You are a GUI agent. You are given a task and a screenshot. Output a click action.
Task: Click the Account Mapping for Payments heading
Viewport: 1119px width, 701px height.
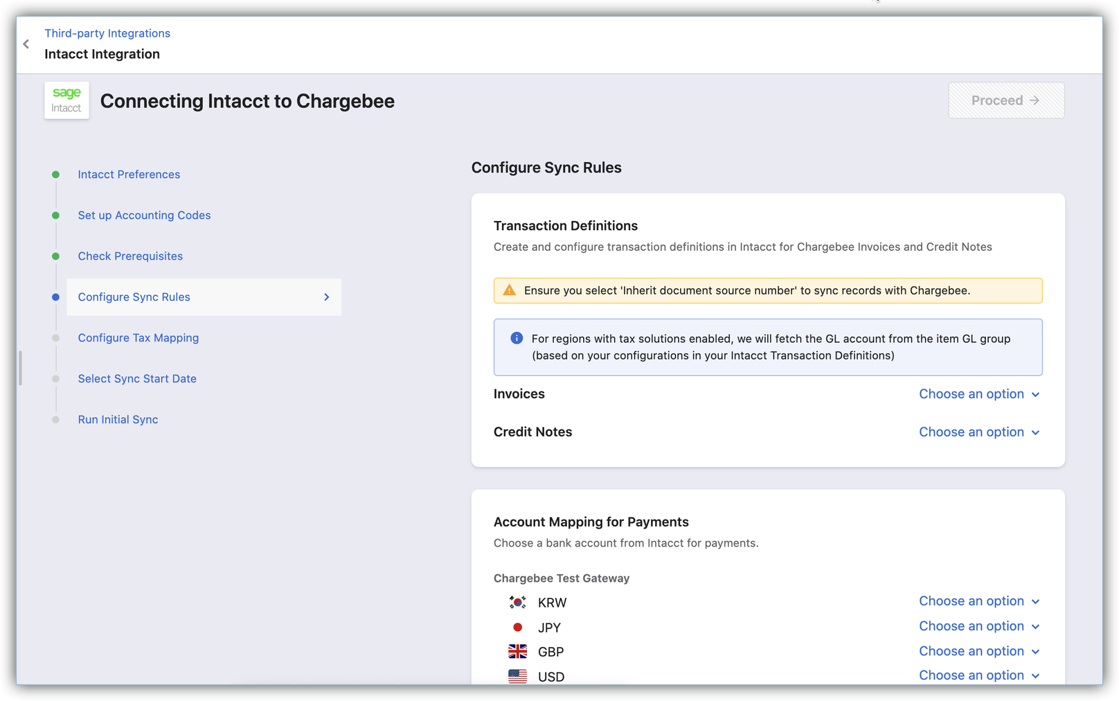[591, 522]
